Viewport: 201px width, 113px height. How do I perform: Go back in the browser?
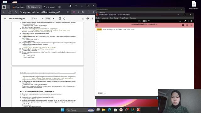[x=4, y=12]
